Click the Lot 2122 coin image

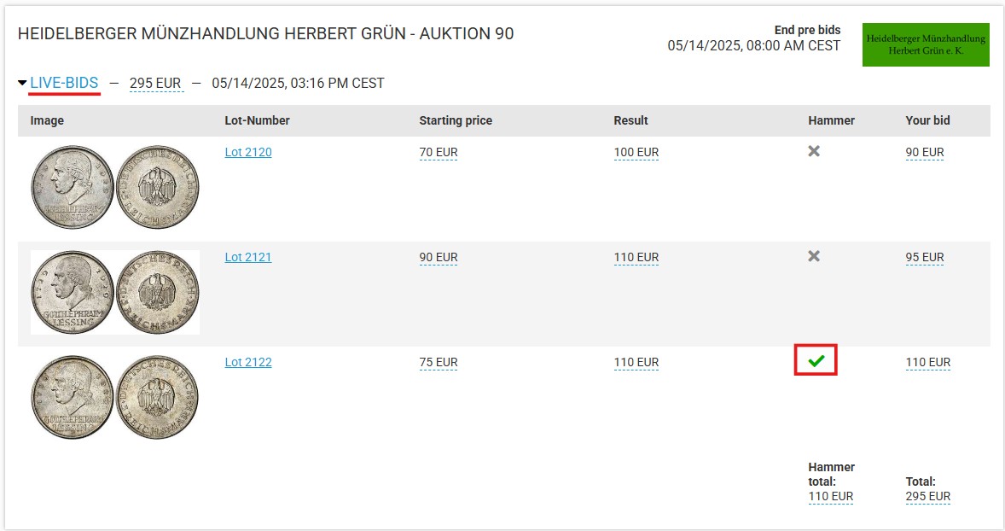pos(114,397)
